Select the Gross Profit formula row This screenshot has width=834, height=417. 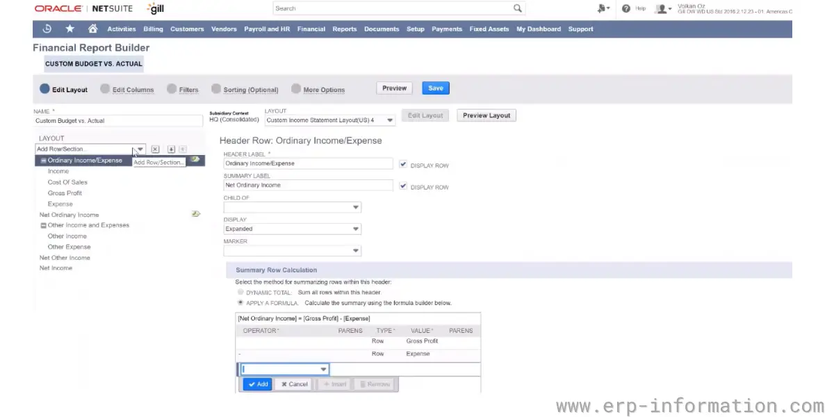click(358, 341)
